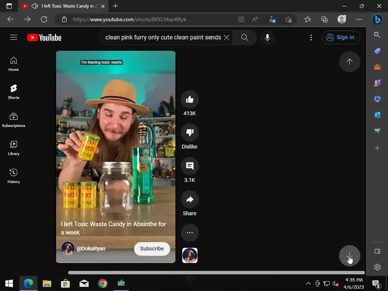The image size is (388, 291).
Task: Go forward in the browser
Action: pos(27,19)
